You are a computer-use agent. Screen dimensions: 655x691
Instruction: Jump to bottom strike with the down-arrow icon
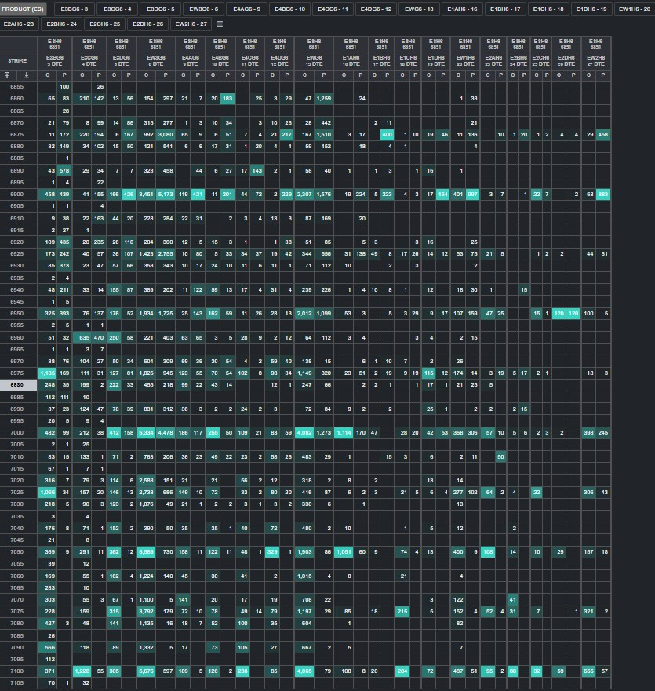click(x=27, y=75)
